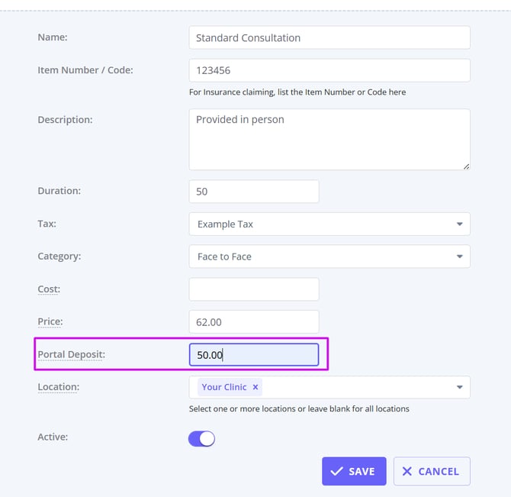Edit the Price field
Screen dimensions: 511x497
click(253, 322)
